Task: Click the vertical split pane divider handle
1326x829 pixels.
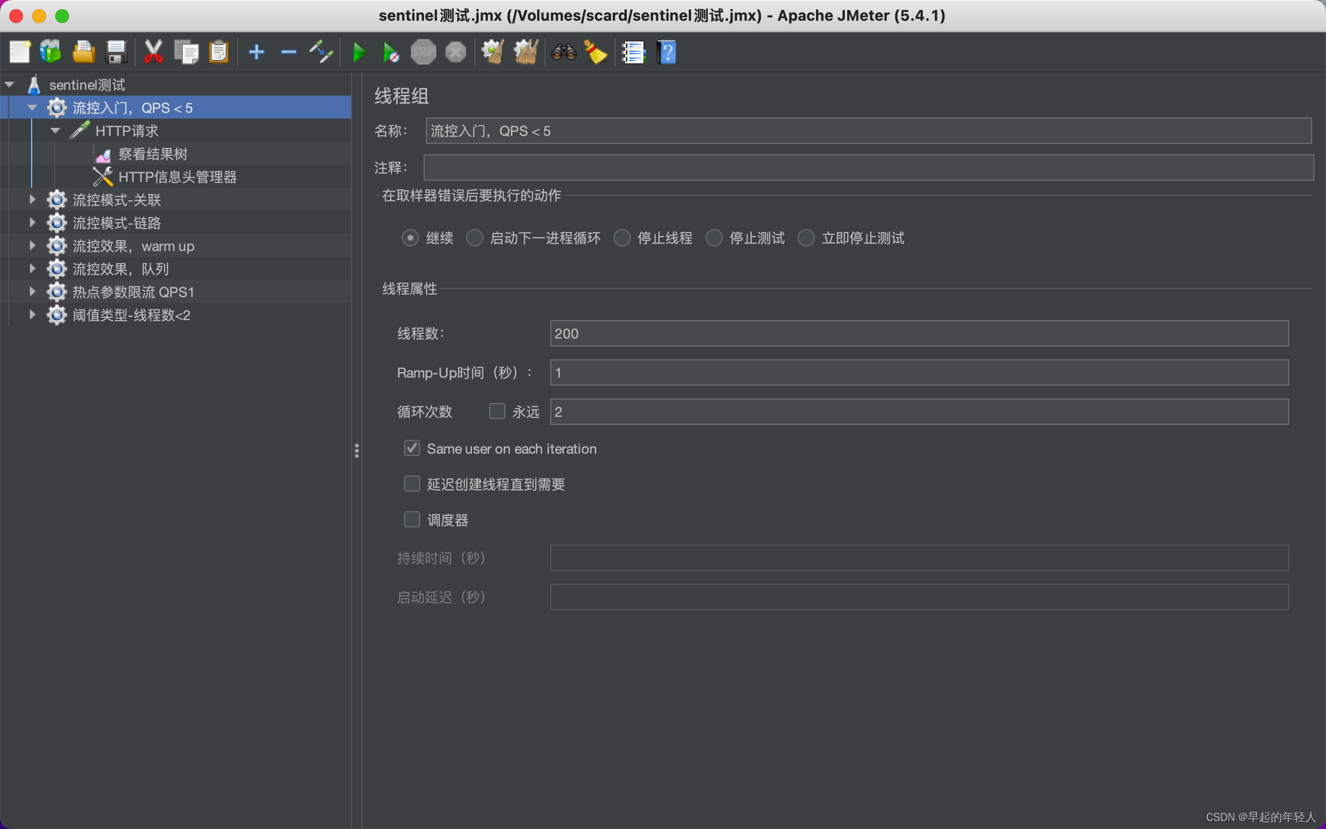Action: (357, 451)
